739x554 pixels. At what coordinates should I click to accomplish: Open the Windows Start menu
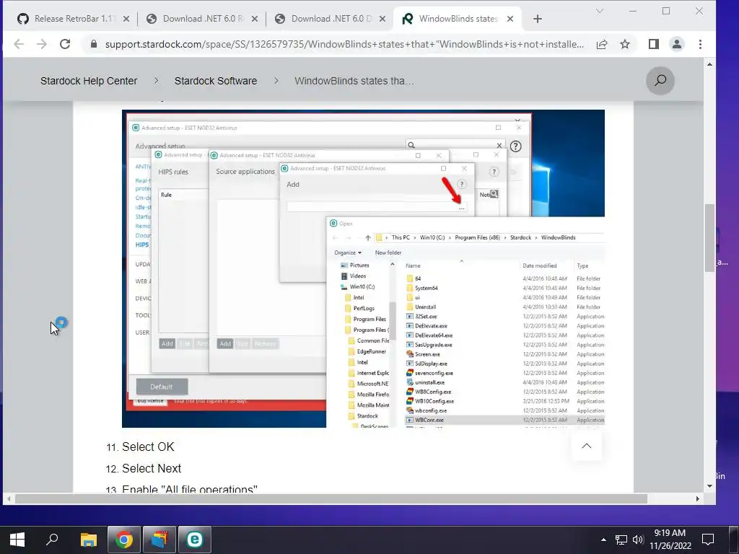17,540
